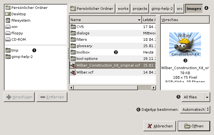Screen dimensions: 214x135
Task: Click the Name column sort arrow
Action: point(139,20)
